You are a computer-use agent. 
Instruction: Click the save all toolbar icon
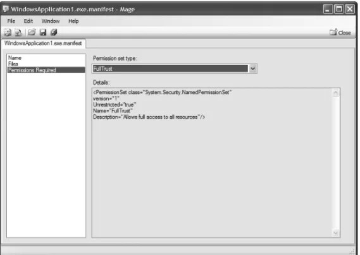pos(54,32)
